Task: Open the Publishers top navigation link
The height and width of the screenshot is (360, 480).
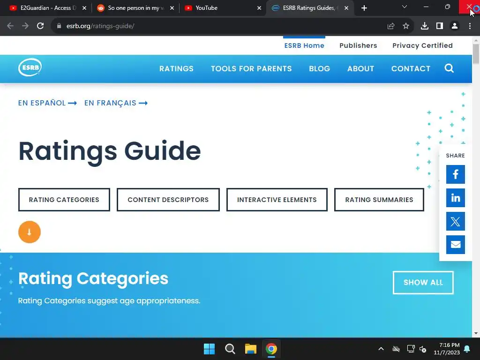Action: click(358, 45)
